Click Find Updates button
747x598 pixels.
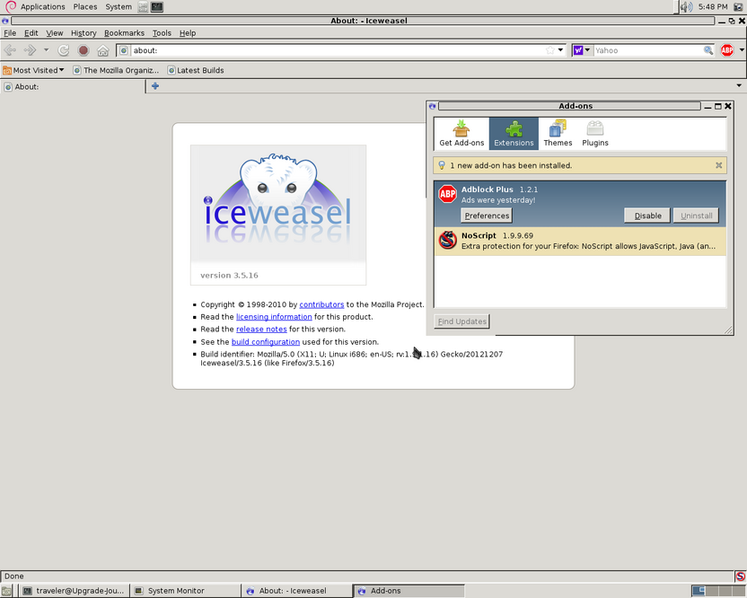(461, 321)
